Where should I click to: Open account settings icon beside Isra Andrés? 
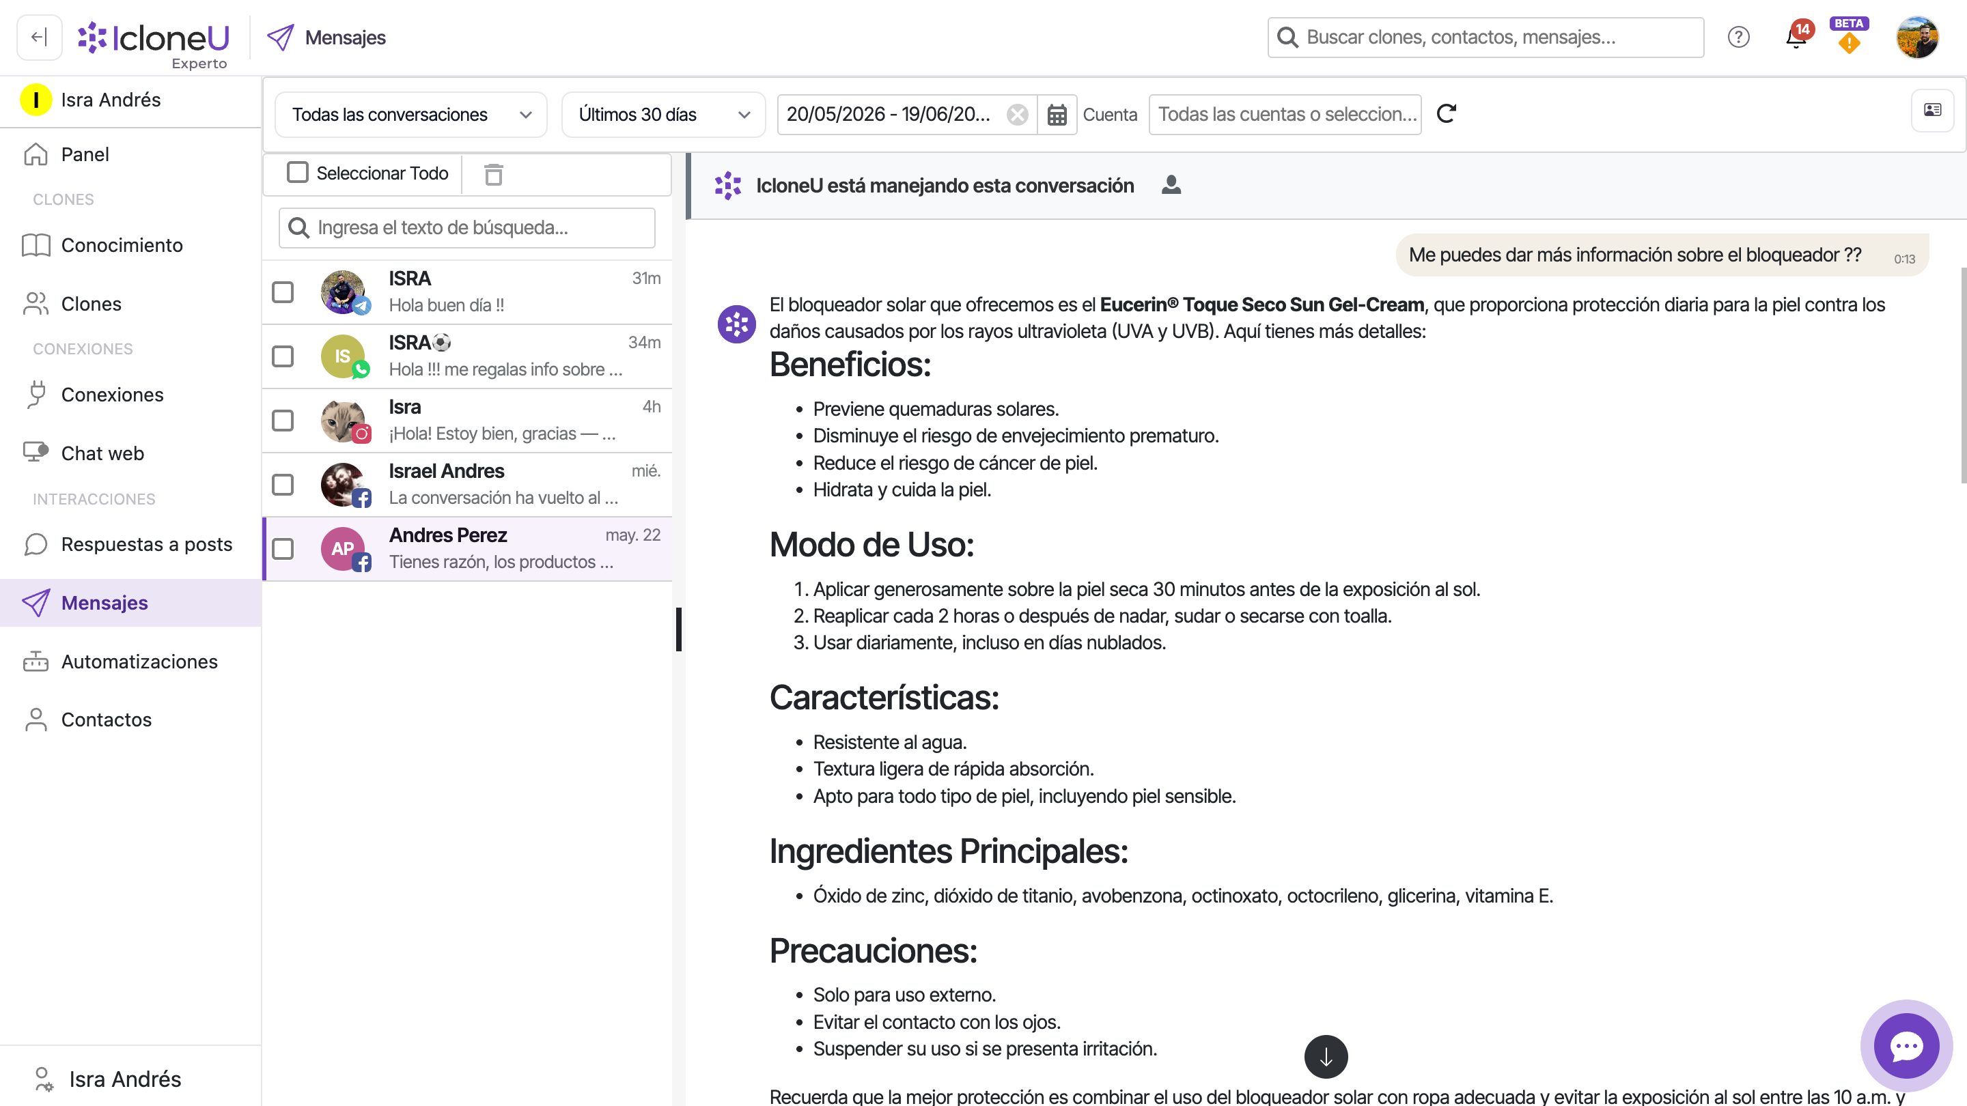[x=44, y=1079]
